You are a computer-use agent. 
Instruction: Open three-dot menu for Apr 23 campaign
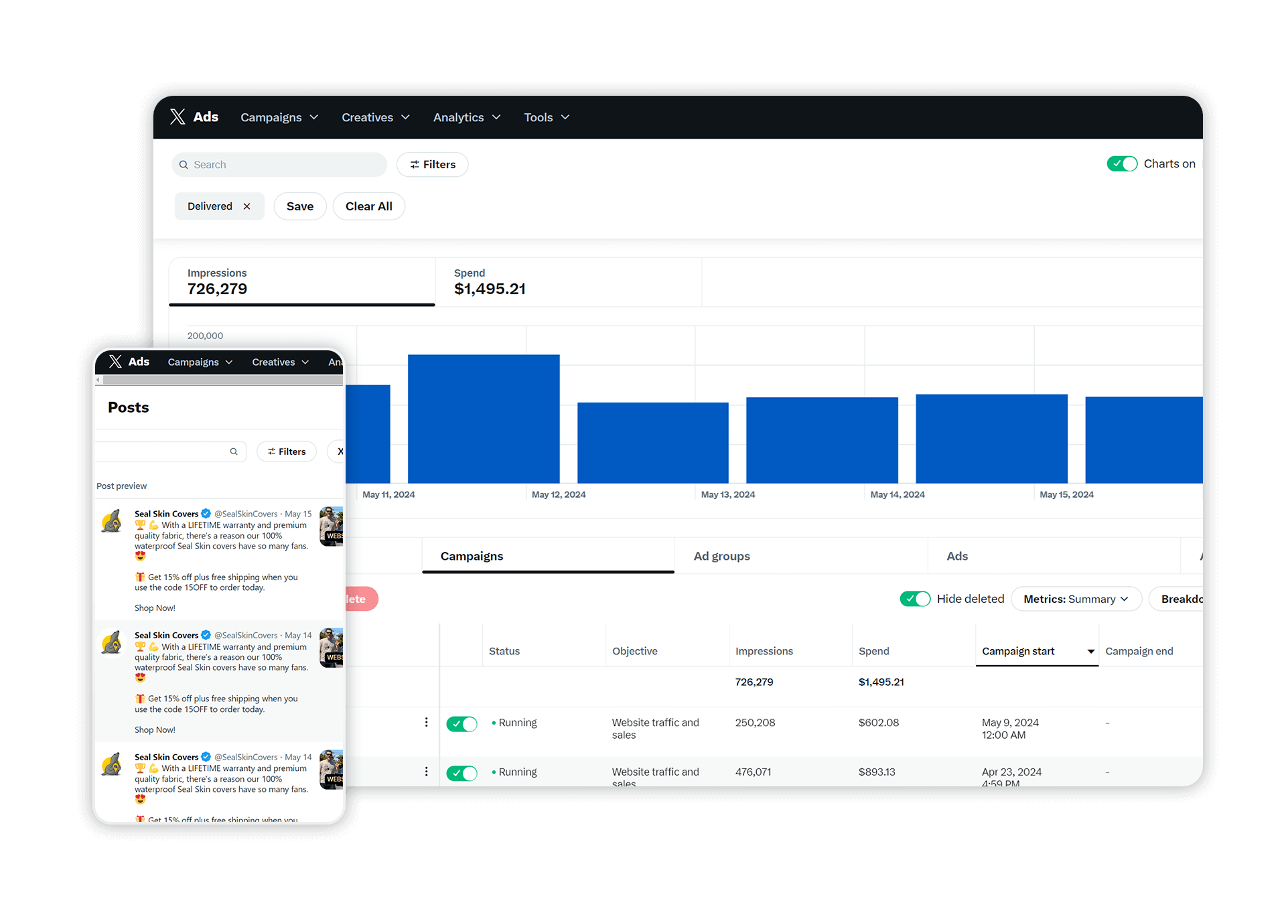click(x=426, y=772)
